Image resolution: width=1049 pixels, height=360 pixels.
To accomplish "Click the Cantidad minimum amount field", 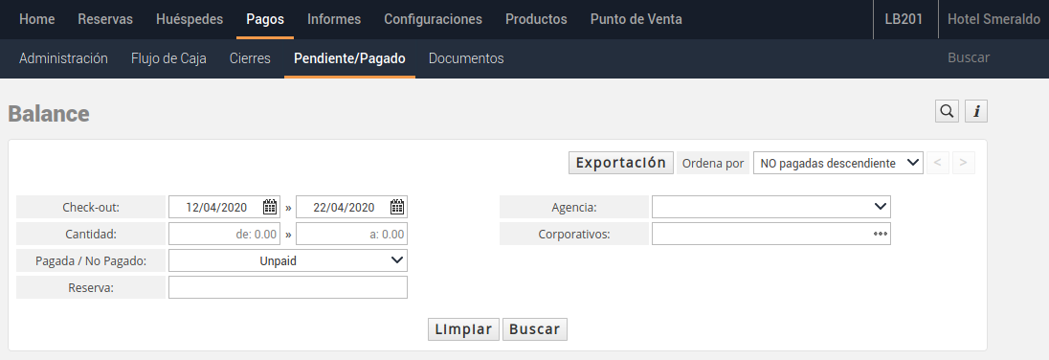I will (224, 235).
